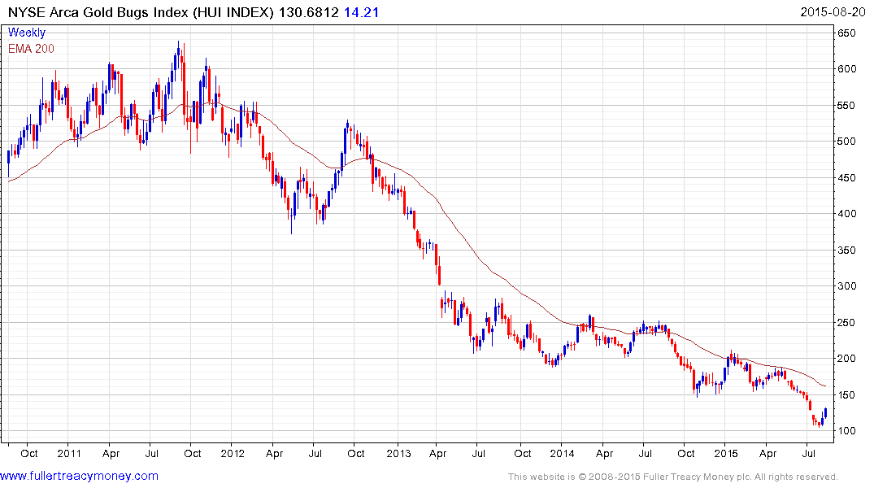The width and height of the screenshot is (874, 488).
Task: Click the 2011 label on the time axis
Action: pos(69,453)
